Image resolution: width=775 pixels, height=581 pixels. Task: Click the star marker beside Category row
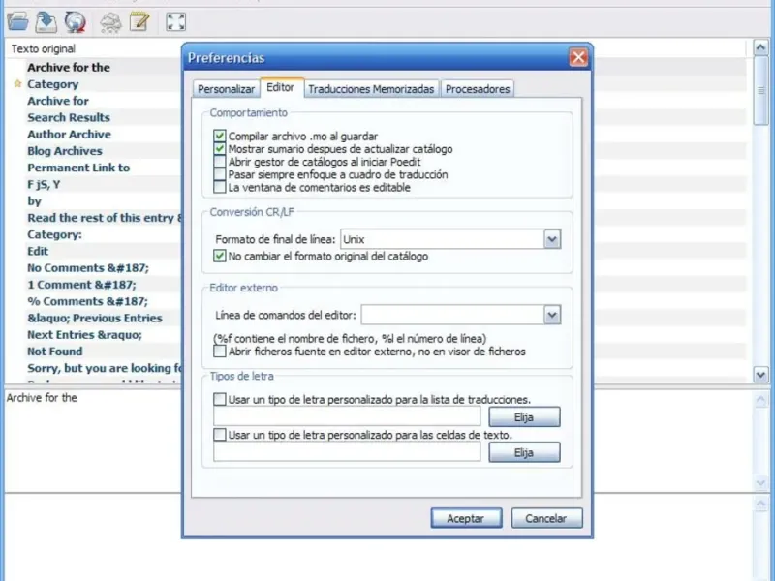pyautogui.click(x=17, y=83)
